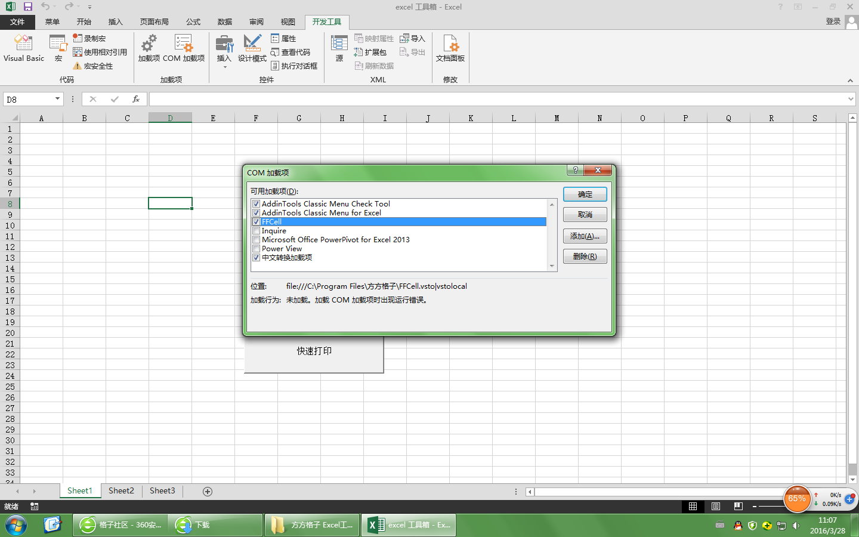Click the XML 源 source icon
This screenshot has height=537, width=859.
pyautogui.click(x=339, y=48)
